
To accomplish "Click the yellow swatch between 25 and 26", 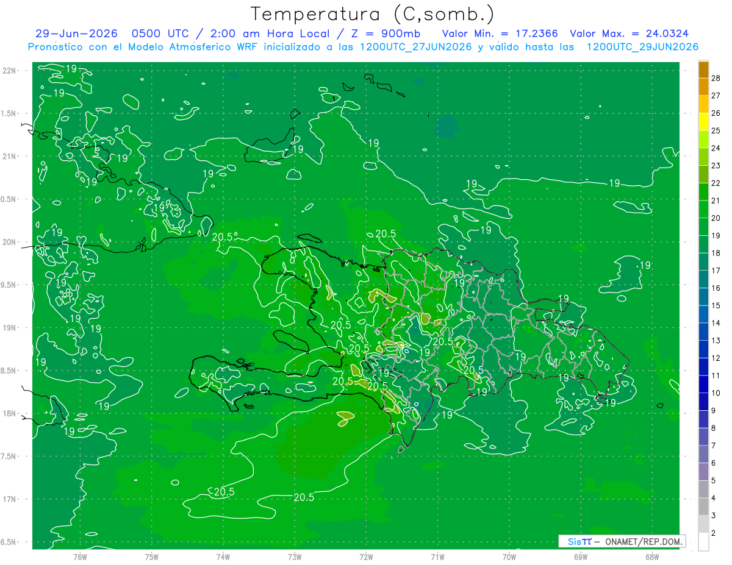I will (x=703, y=122).
